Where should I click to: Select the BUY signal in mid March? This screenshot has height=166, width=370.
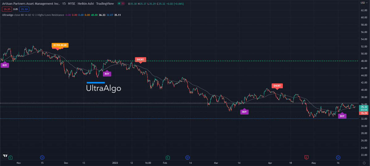click(x=244, y=112)
